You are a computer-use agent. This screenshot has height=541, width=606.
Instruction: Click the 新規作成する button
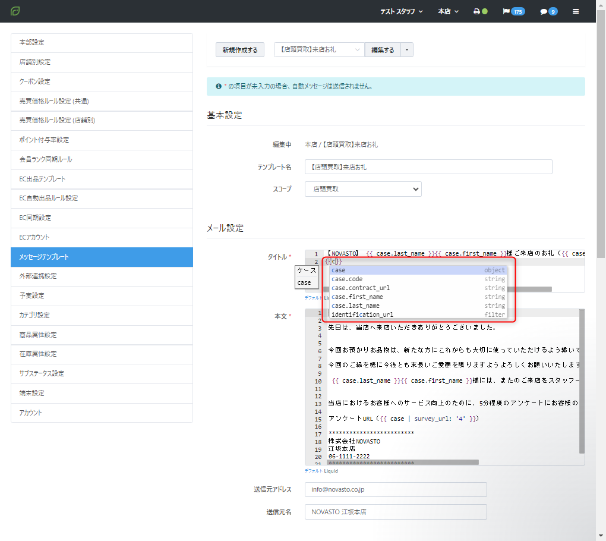(240, 50)
